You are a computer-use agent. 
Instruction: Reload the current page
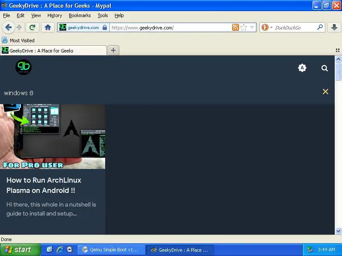(x=32, y=27)
